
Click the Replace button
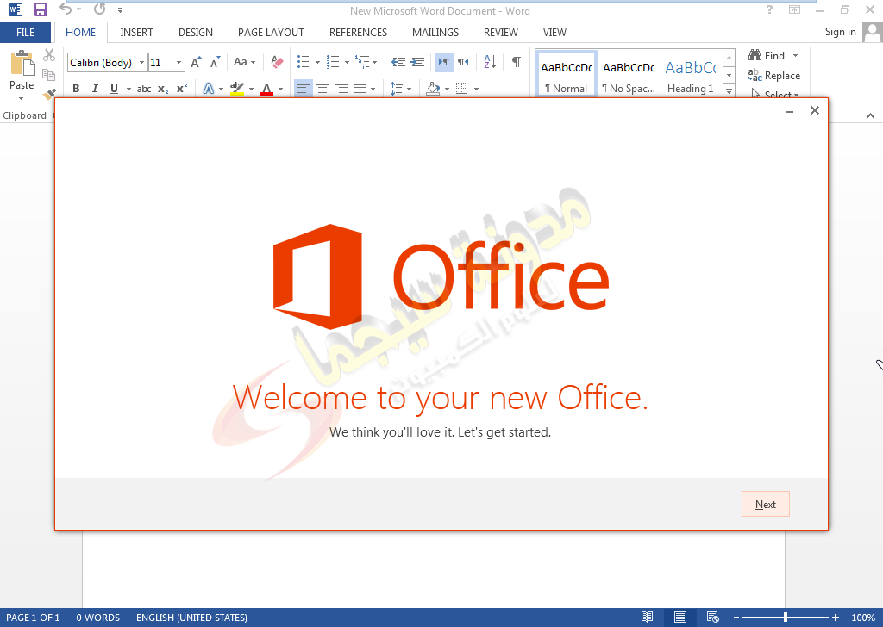[x=774, y=75]
